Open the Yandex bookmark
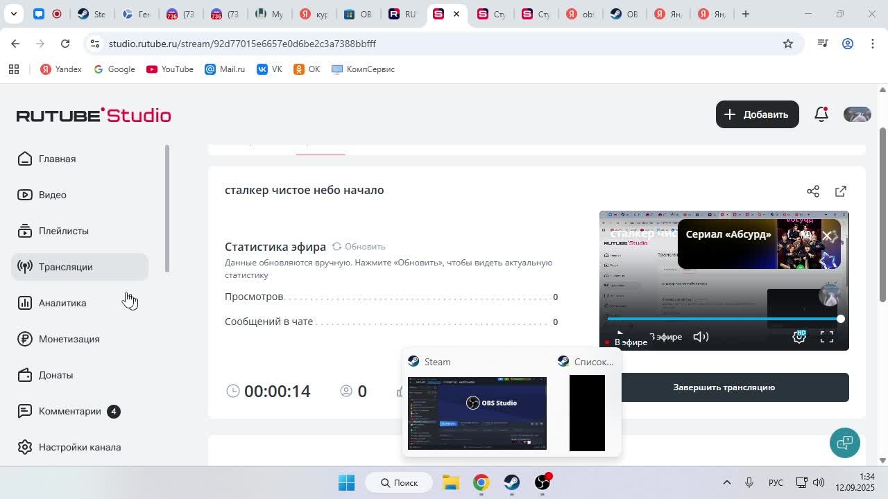 [x=61, y=69]
